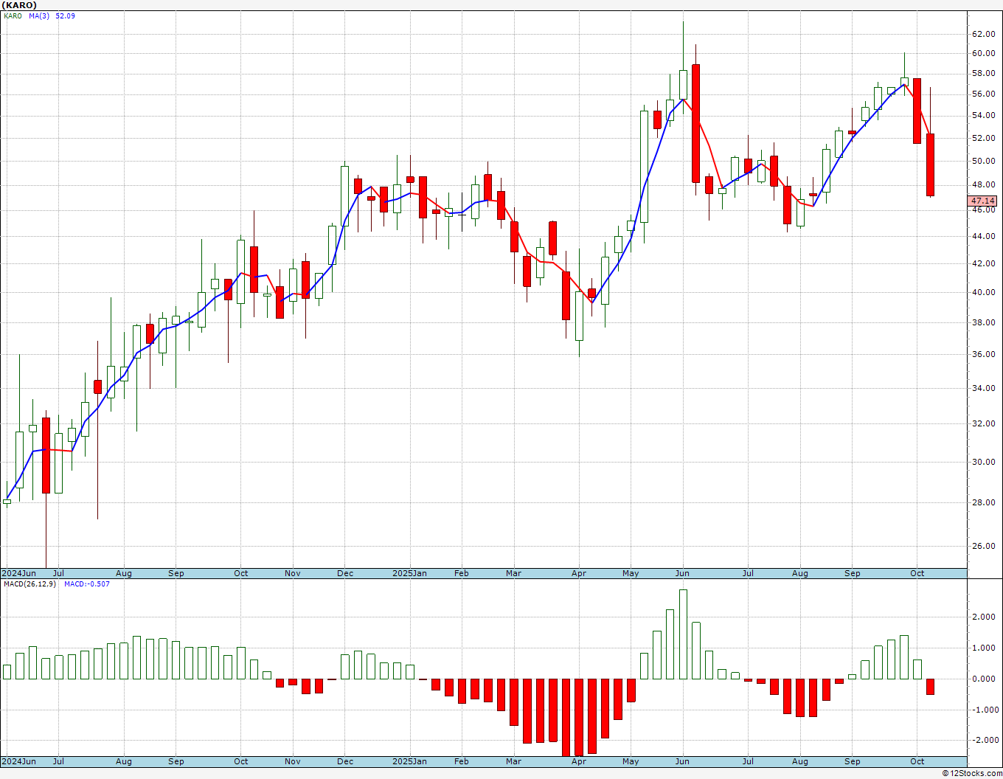The height and width of the screenshot is (779, 1003).
Task: Click the 2.000 MACD axis label
Action: point(984,617)
